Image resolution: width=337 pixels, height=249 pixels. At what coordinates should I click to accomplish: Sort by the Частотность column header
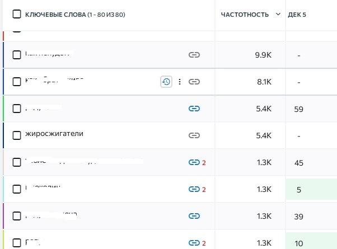[x=245, y=15]
